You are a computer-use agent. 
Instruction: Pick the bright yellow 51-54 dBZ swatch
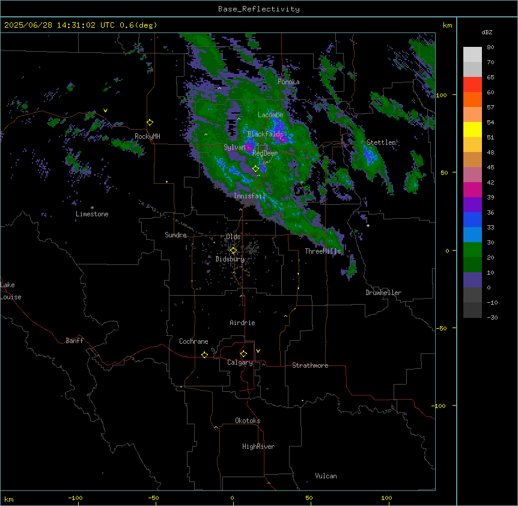tap(472, 129)
